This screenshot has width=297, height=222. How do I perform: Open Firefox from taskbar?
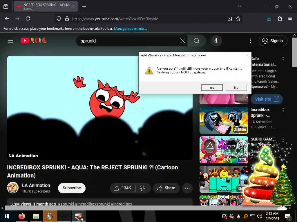click(x=22, y=216)
